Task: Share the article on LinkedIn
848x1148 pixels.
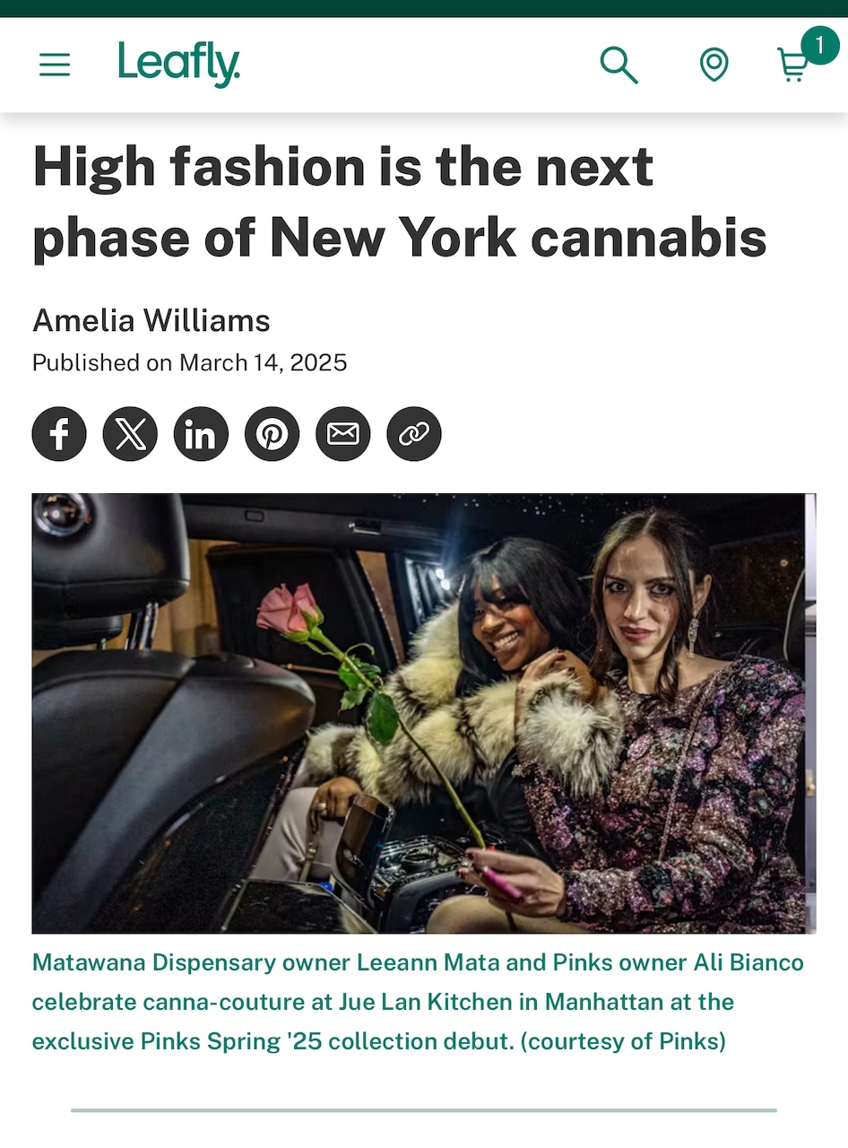Action: [x=201, y=434]
